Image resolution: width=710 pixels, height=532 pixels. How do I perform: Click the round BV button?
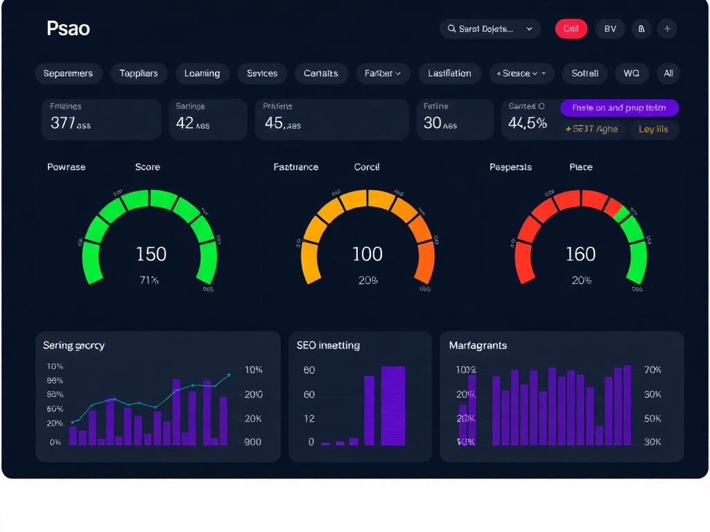pyautogui.click(x=610, y=29)
